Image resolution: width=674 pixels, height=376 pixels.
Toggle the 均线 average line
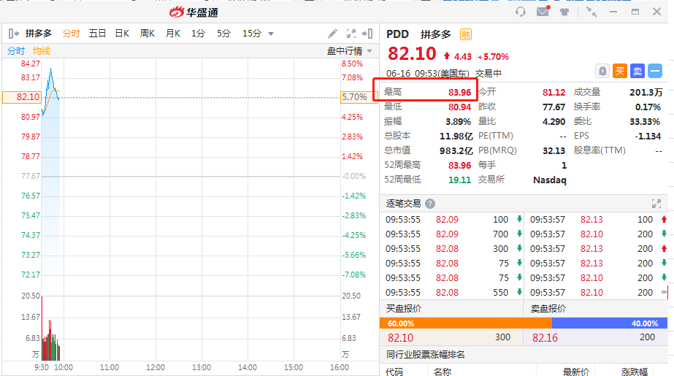point(42,51)
